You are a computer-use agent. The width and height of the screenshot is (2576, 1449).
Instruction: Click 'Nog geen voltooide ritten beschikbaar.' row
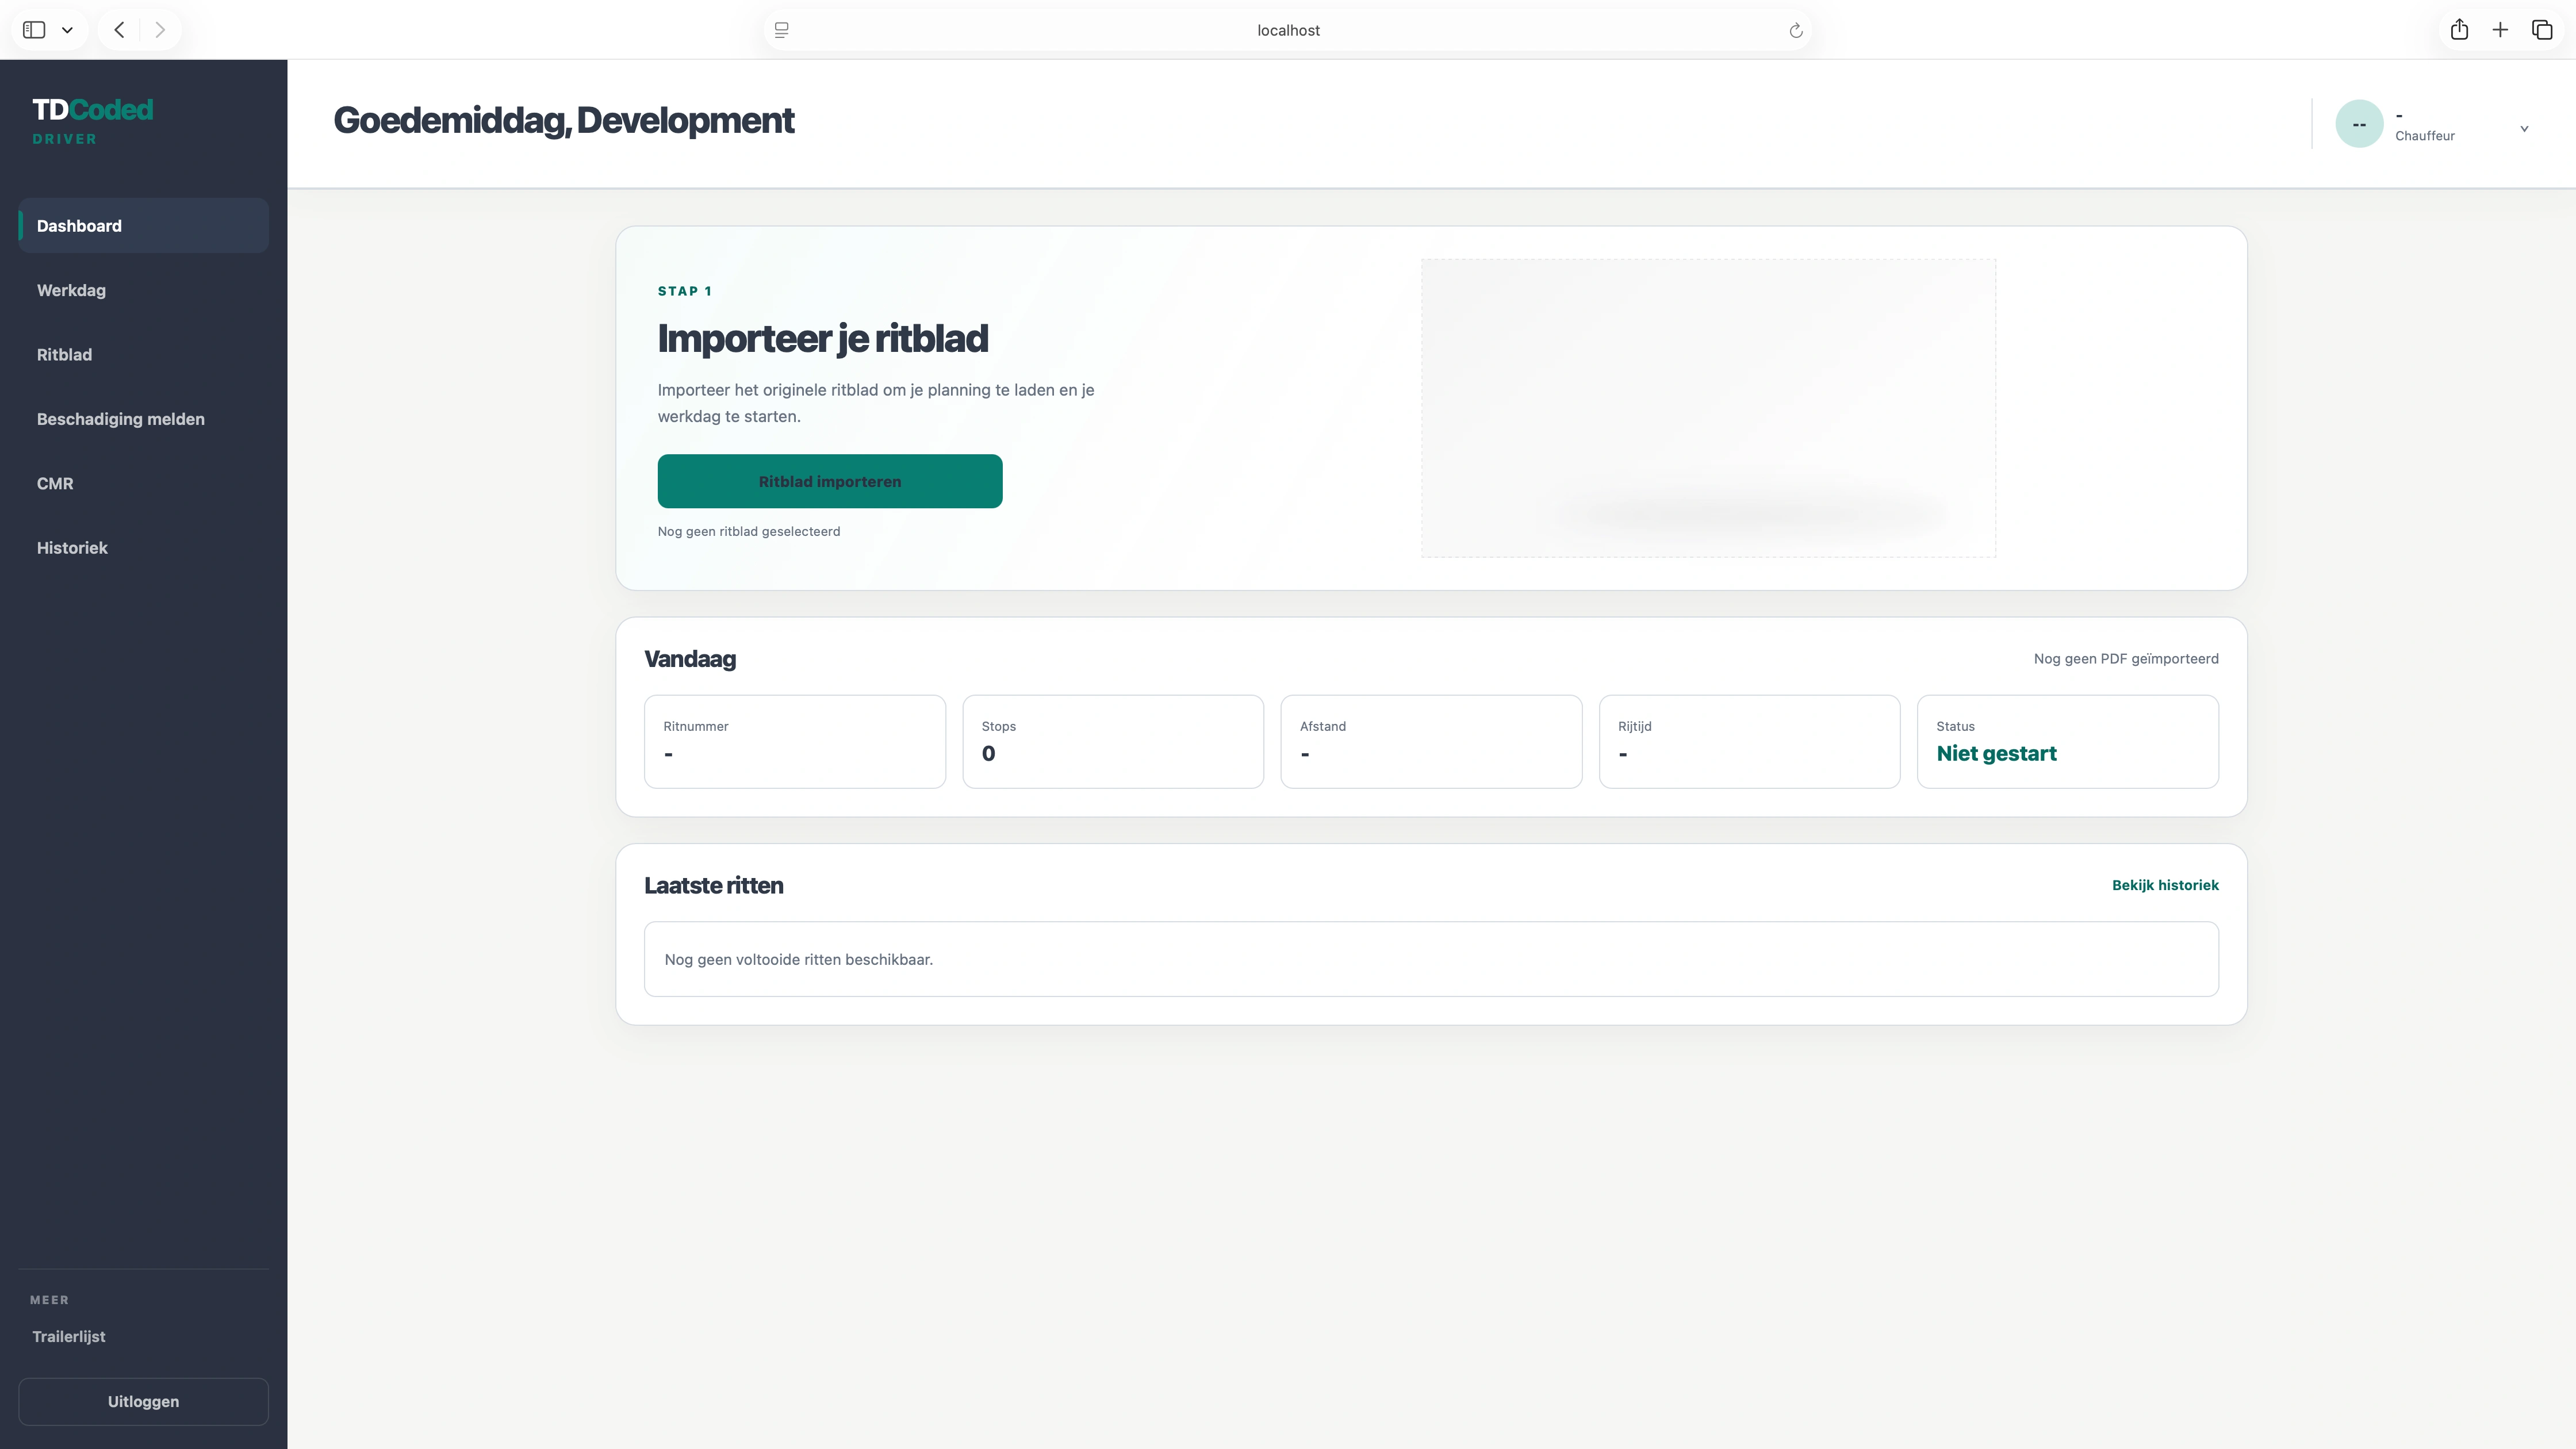coord(1431,959)
